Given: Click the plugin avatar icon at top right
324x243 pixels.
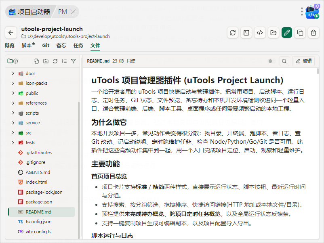Looking at the screenshot, I should click(313, 12).
